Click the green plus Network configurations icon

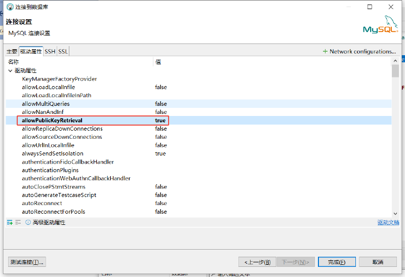(325, 52)
